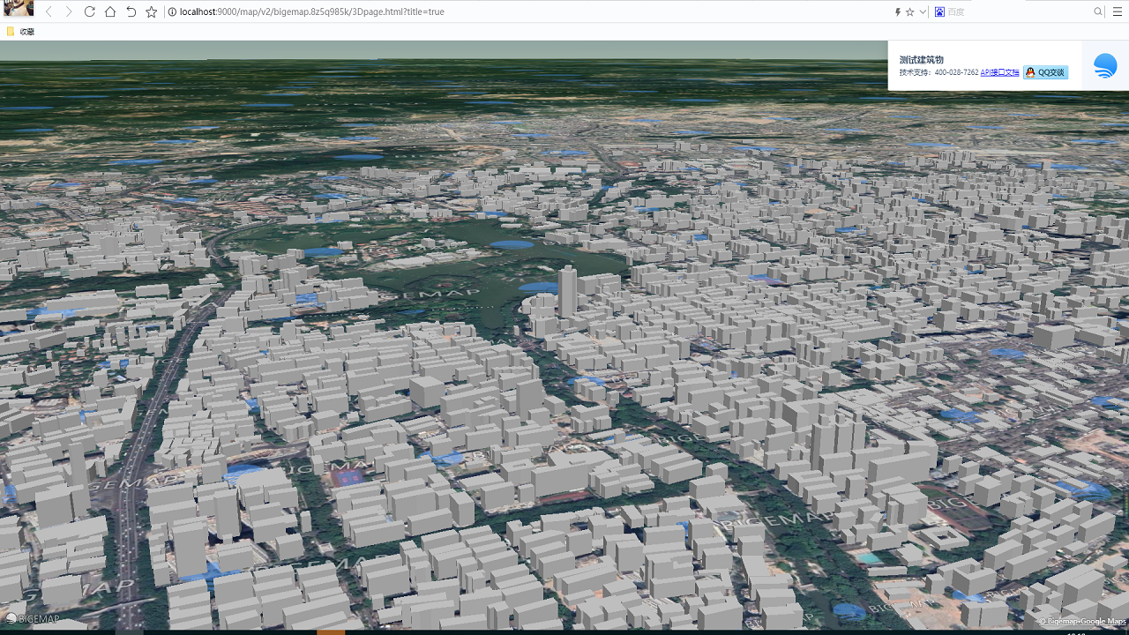Click the lightning speed-mode icon
The image size is (1129, 635).
[x=898, y=12]
